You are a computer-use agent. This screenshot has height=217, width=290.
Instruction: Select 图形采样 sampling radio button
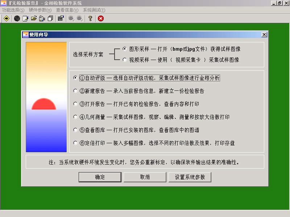pyautogui.click(x=125, y=49)
